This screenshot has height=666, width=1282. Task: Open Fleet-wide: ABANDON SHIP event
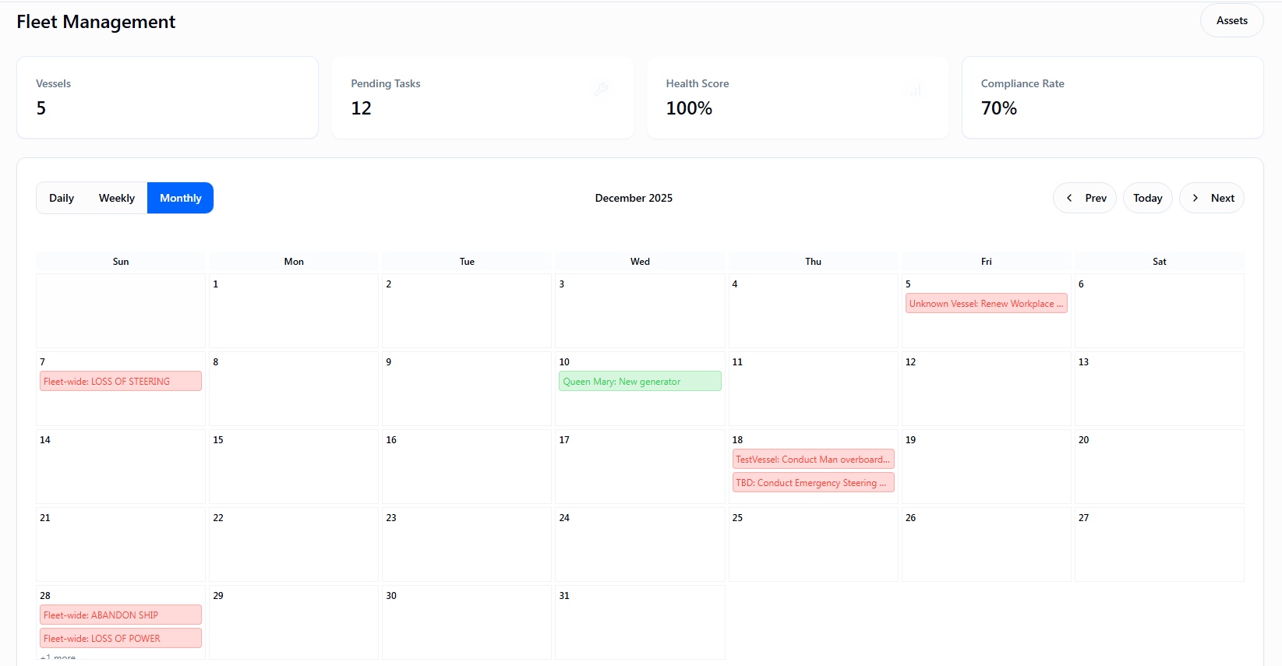(x=121, y=615)
